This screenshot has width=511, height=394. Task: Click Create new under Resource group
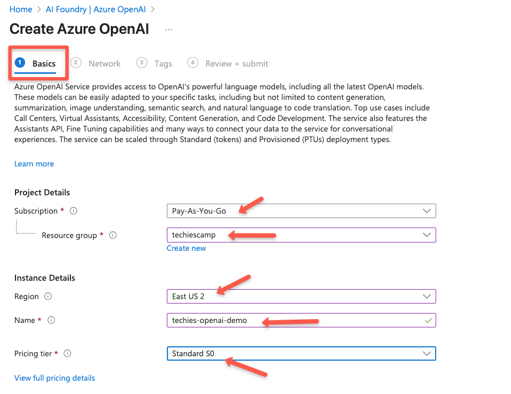tap(186, 248)
